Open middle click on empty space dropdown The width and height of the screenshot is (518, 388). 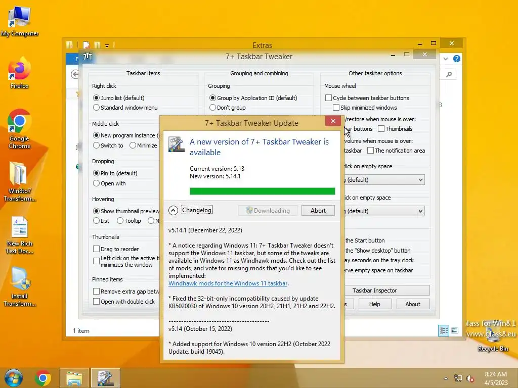point(384,211)
